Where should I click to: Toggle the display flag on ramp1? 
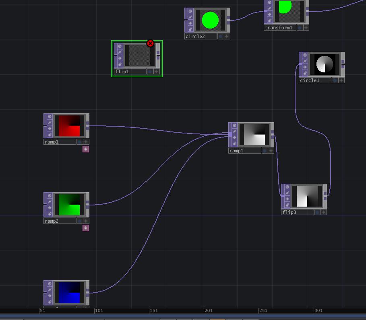click(80, 142)
